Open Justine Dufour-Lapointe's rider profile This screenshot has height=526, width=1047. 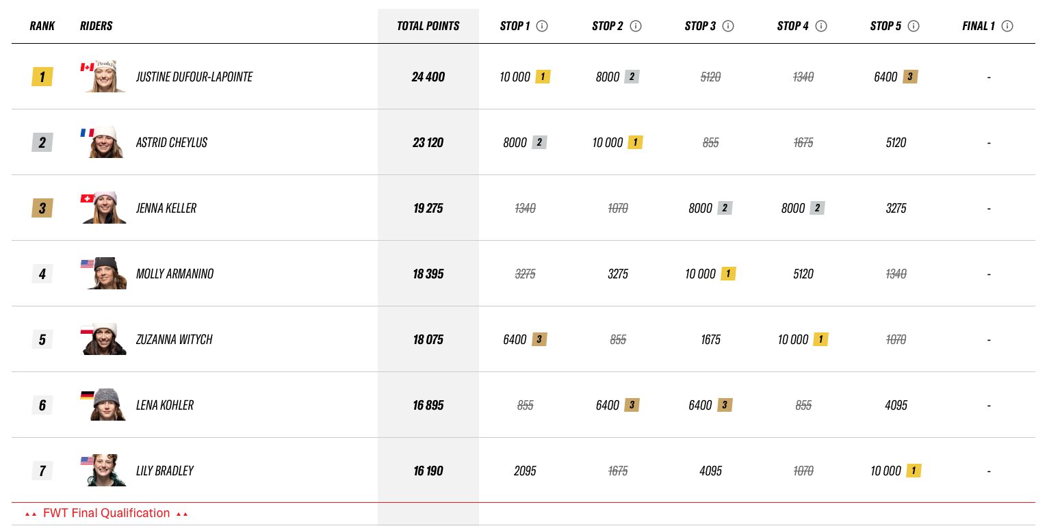click(194, 77)
